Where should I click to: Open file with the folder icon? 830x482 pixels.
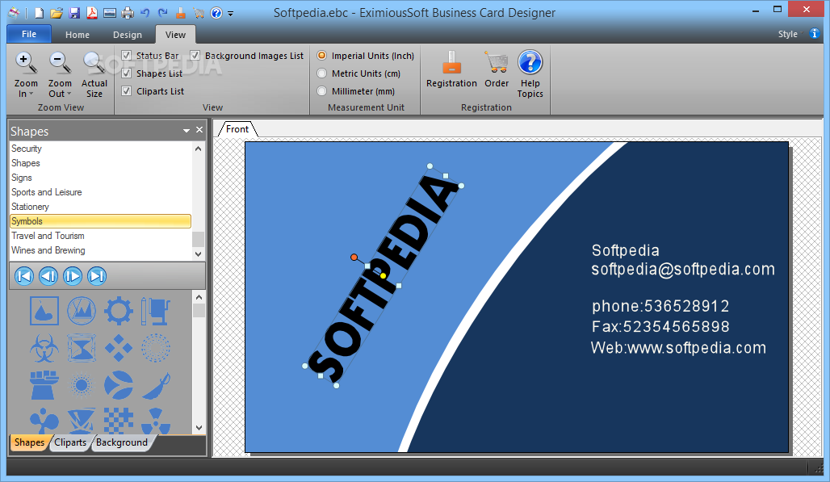pos(57,13)
